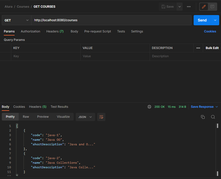
Task: Switch the response view to Visualize
Action: [63, 116]
